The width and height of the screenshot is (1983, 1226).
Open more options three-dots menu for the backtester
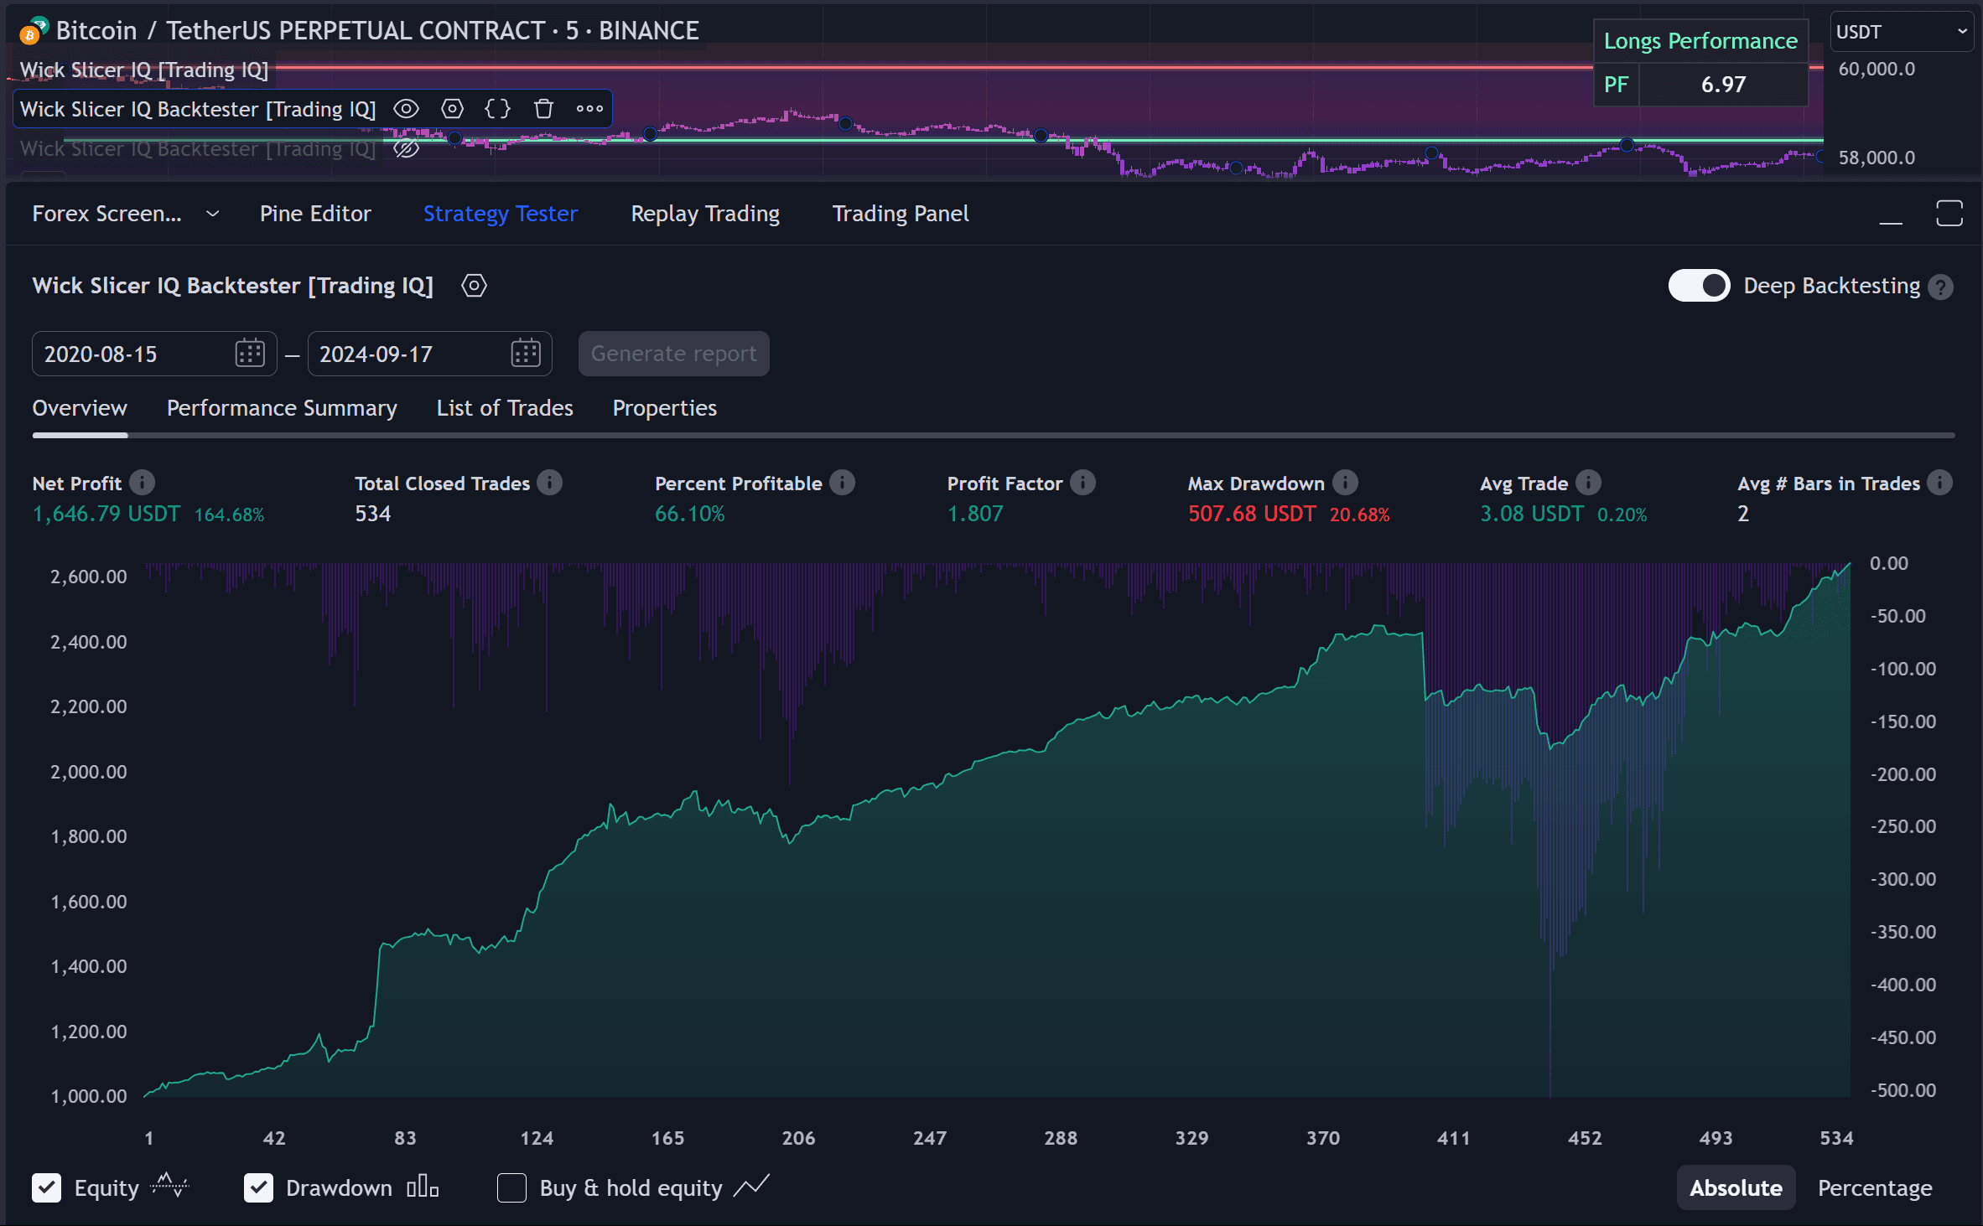pos(589,109)
